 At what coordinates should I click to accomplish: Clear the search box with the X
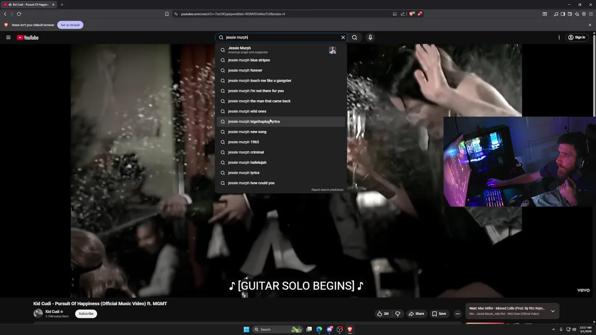343,38
